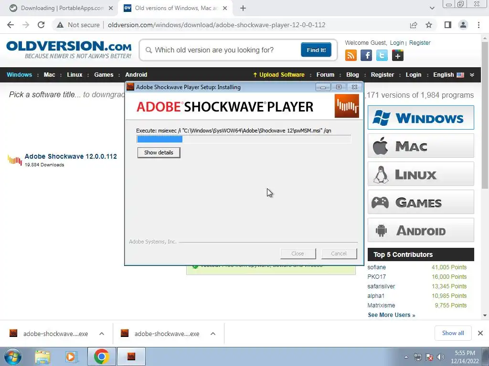489x366 pixels.
Task: Click the OldVersion.com logo
Action: 69,50
